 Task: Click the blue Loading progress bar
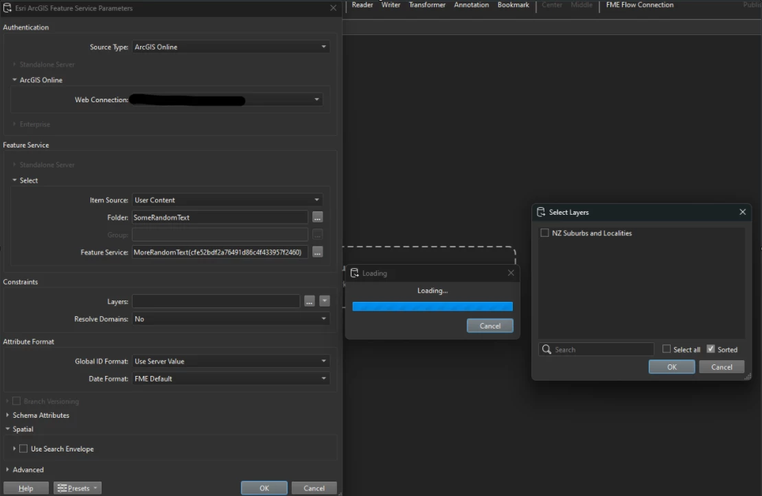(x=432, y=306)
